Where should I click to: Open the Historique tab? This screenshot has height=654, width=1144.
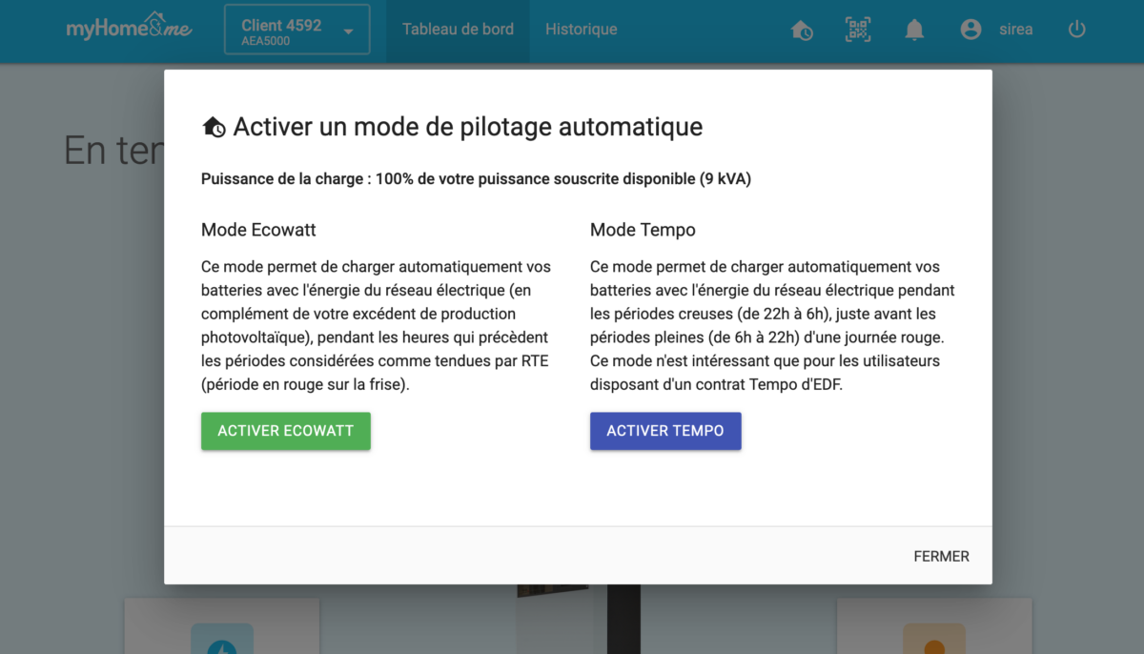click(581, 30)
